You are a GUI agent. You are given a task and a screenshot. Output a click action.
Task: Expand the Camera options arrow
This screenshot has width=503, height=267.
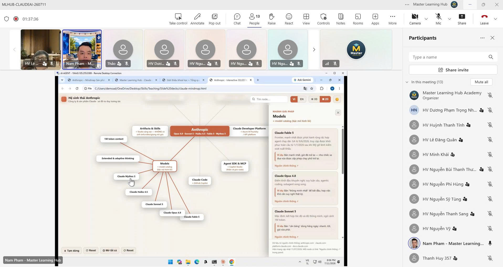tap(426, 19)
